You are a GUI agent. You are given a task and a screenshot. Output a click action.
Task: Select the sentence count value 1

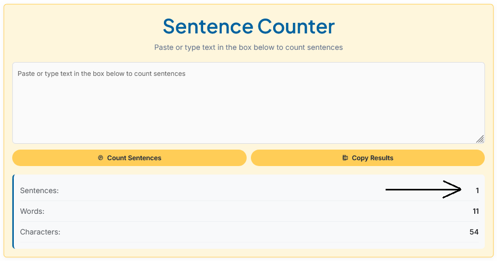477,190
